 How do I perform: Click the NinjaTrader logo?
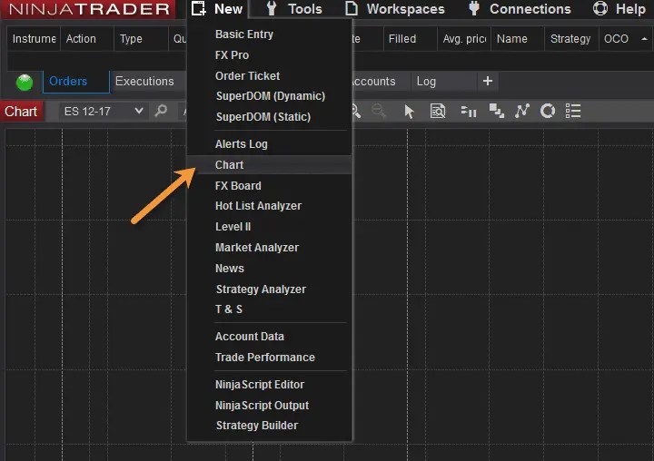coord(89,9)
